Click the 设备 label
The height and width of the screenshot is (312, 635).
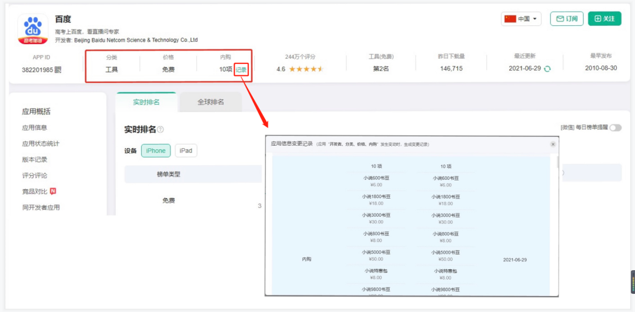pos(131,151)
